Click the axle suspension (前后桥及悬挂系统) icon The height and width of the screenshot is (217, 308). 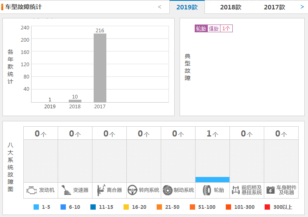[235, 190]
